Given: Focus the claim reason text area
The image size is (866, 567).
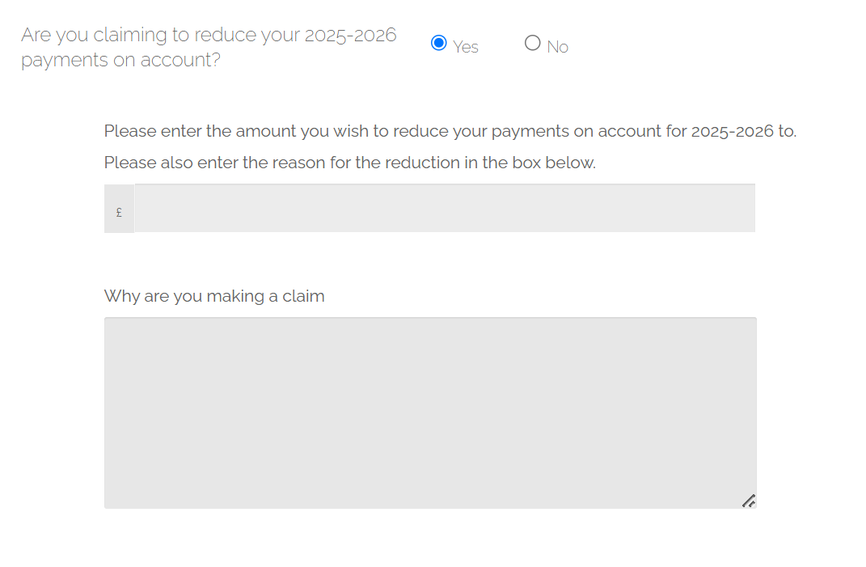Looking at the screenshot, I should click(x=429, y=413).
